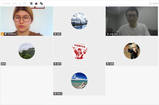Viewport: 159px width, 105px height.
Task: Click the crossed-out flag icon in toolbar
Action: pos(31,4)
